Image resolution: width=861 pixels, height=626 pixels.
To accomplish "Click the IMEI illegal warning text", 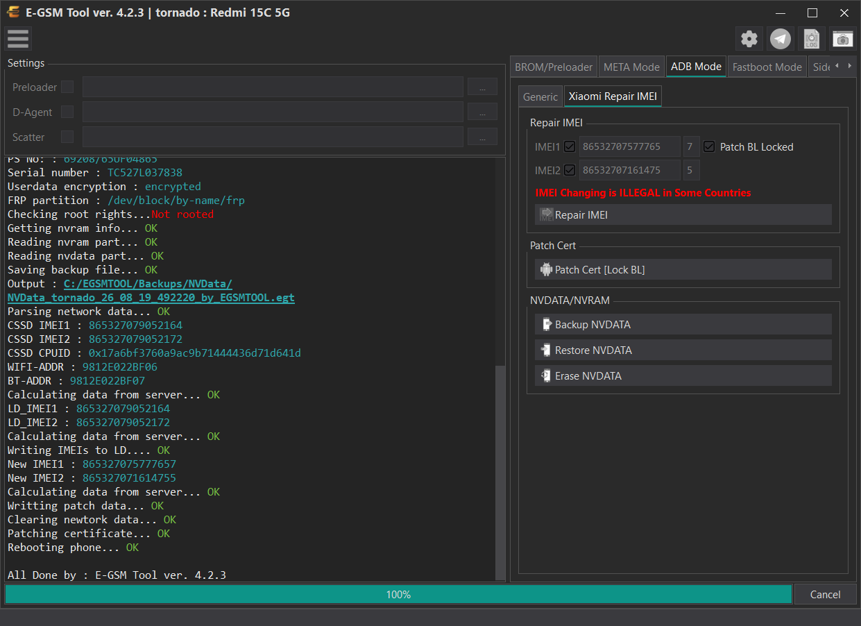I will [643, 193].
